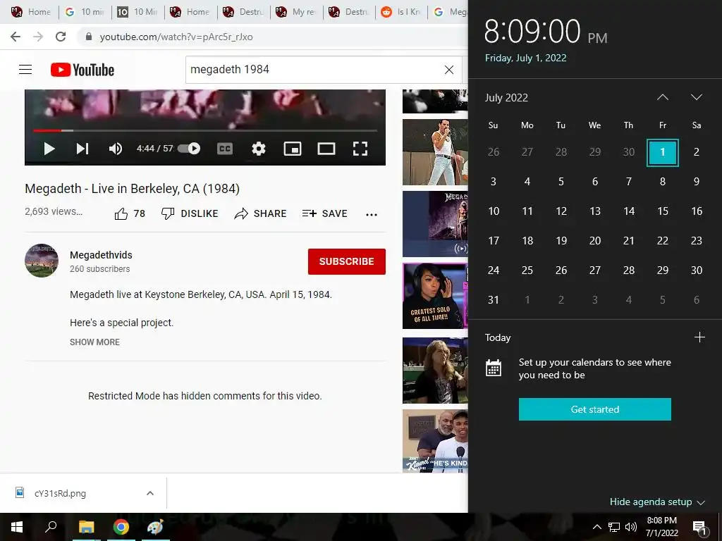Reload the YouTube page
722x541 pixels.
pyautogui.click(x=61, y=37)
